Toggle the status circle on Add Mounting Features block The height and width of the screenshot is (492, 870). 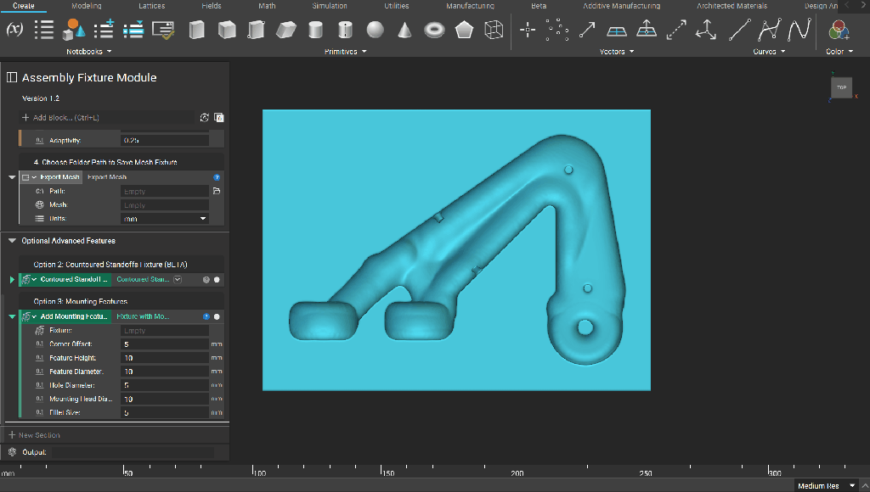click(217, 316)
